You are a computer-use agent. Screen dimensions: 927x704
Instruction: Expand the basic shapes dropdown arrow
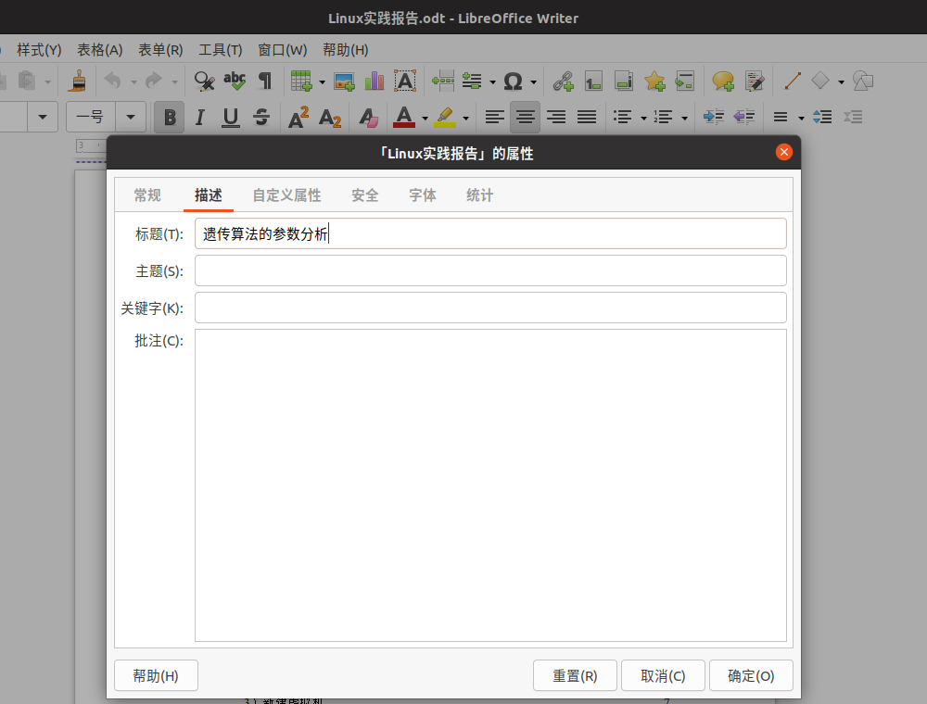842,82
